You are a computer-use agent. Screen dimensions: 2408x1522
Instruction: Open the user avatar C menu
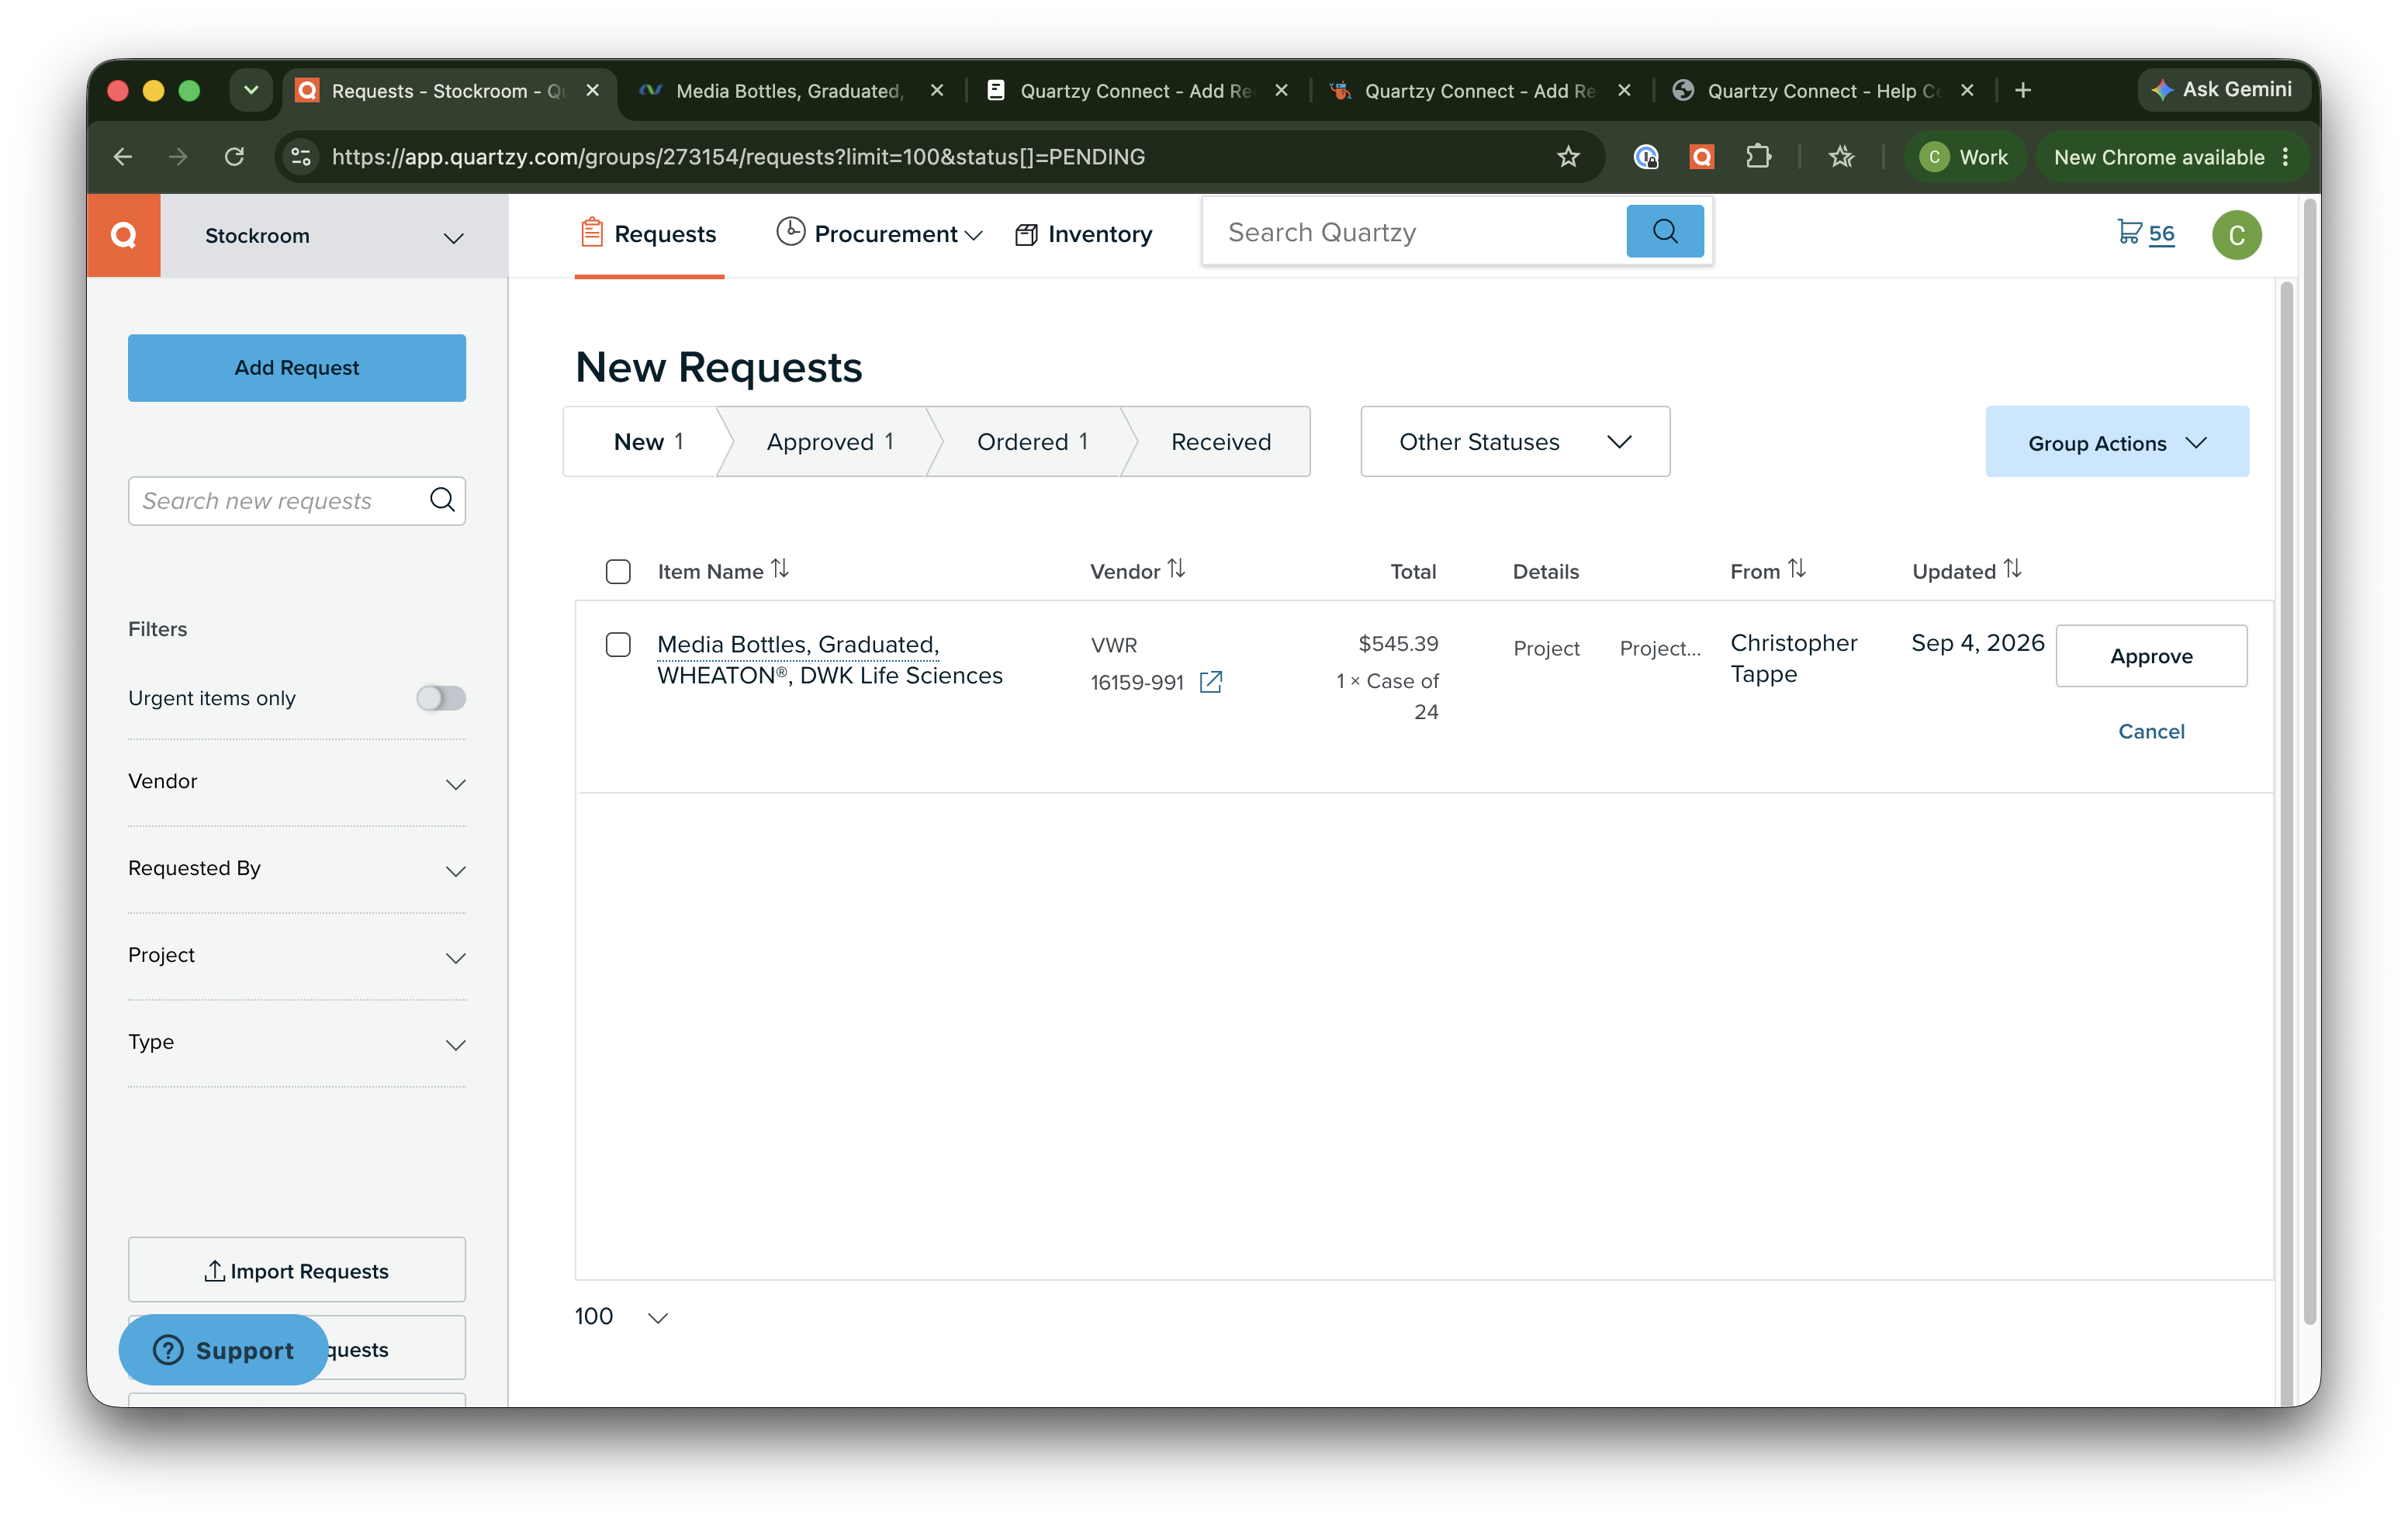point(2236,235)
